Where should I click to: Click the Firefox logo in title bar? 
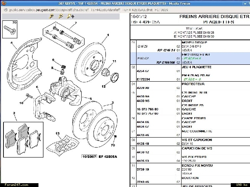4,3
